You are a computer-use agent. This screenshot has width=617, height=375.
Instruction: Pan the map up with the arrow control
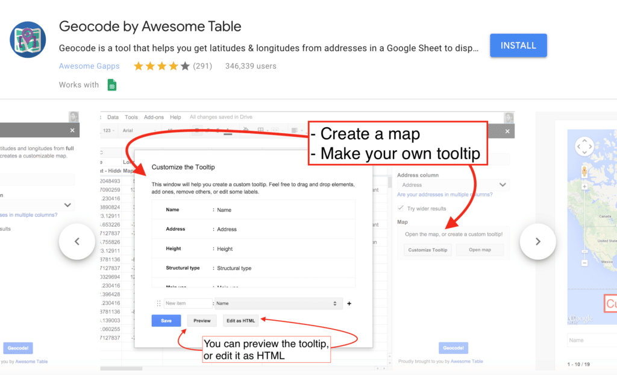[584, 140]
